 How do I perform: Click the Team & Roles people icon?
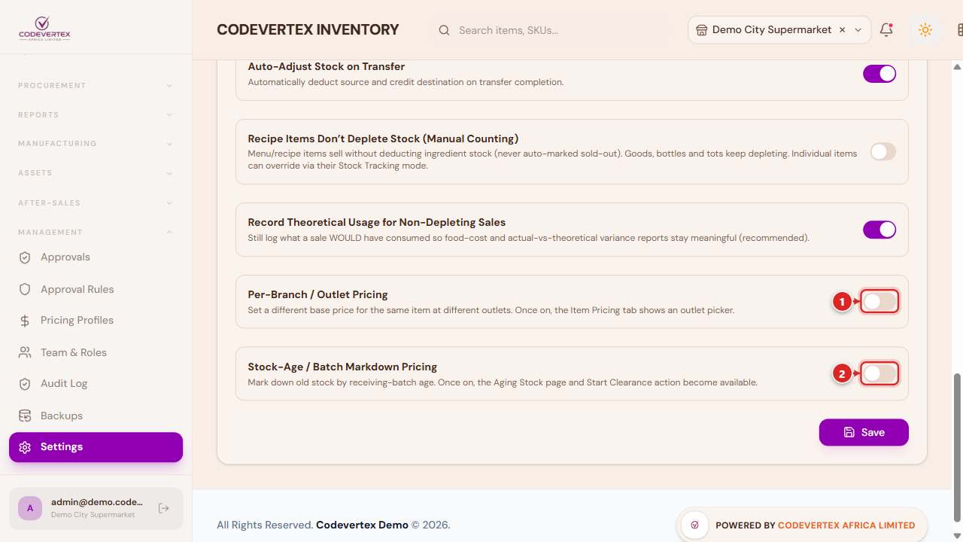click(x=25, y=352)
